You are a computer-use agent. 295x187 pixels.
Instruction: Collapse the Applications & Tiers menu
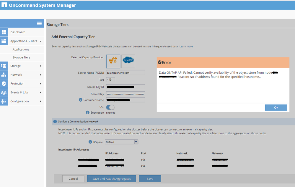(x=40, y=41)
